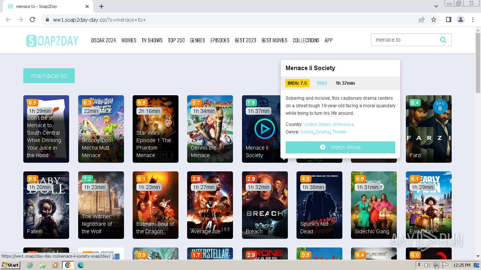Open the TOP 250 list
The width and height of the screenshot is (481, 270).
176,40
